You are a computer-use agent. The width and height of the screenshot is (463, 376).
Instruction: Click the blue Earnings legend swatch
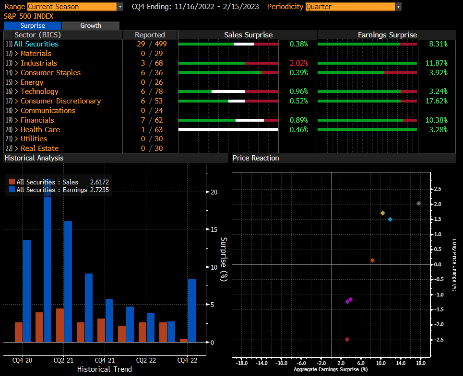click(x=12, y=190)
